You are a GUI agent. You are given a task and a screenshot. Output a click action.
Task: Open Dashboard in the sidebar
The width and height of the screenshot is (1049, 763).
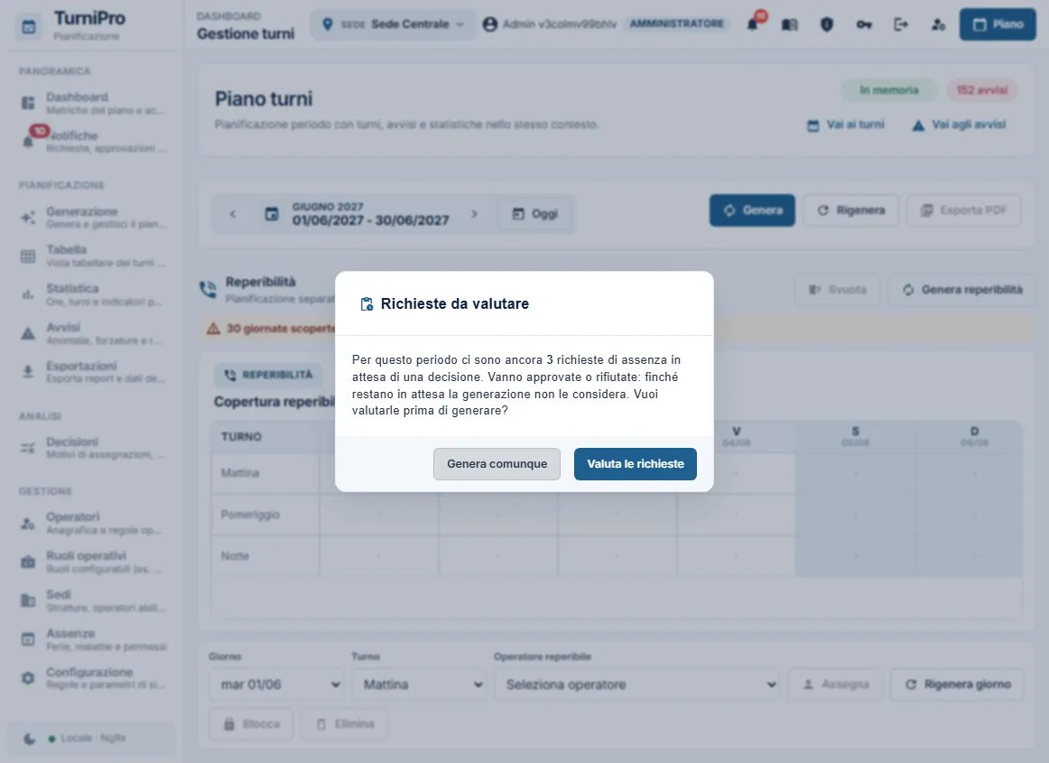[92, 103]
